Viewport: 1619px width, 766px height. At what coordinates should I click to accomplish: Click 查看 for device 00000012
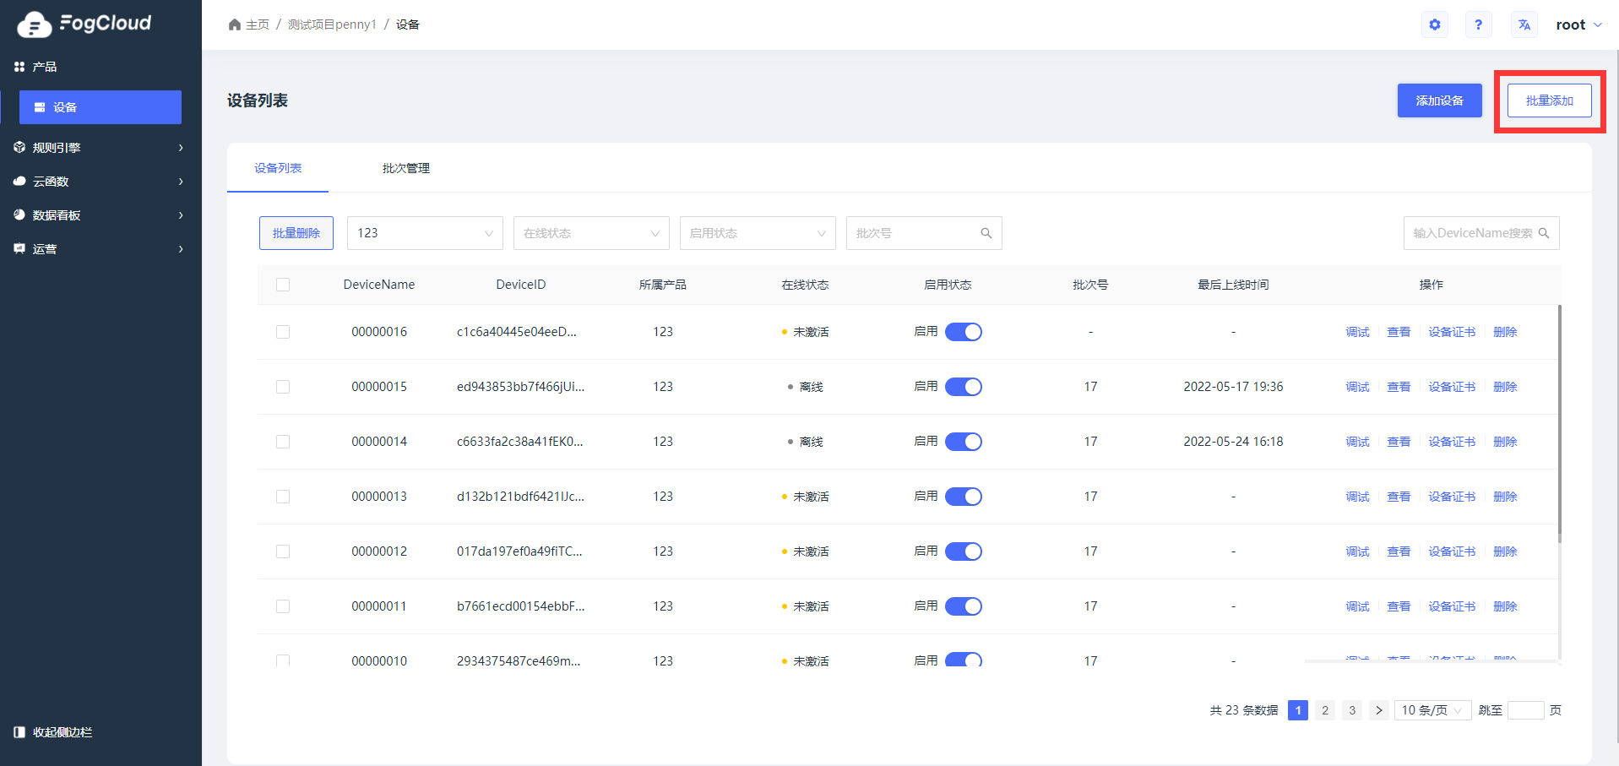point(1399,551)
